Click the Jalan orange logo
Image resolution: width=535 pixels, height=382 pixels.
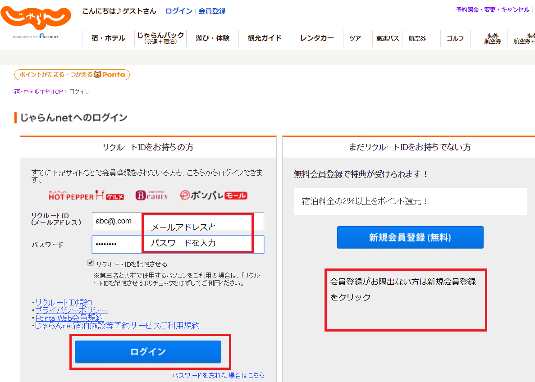[36, 18]
